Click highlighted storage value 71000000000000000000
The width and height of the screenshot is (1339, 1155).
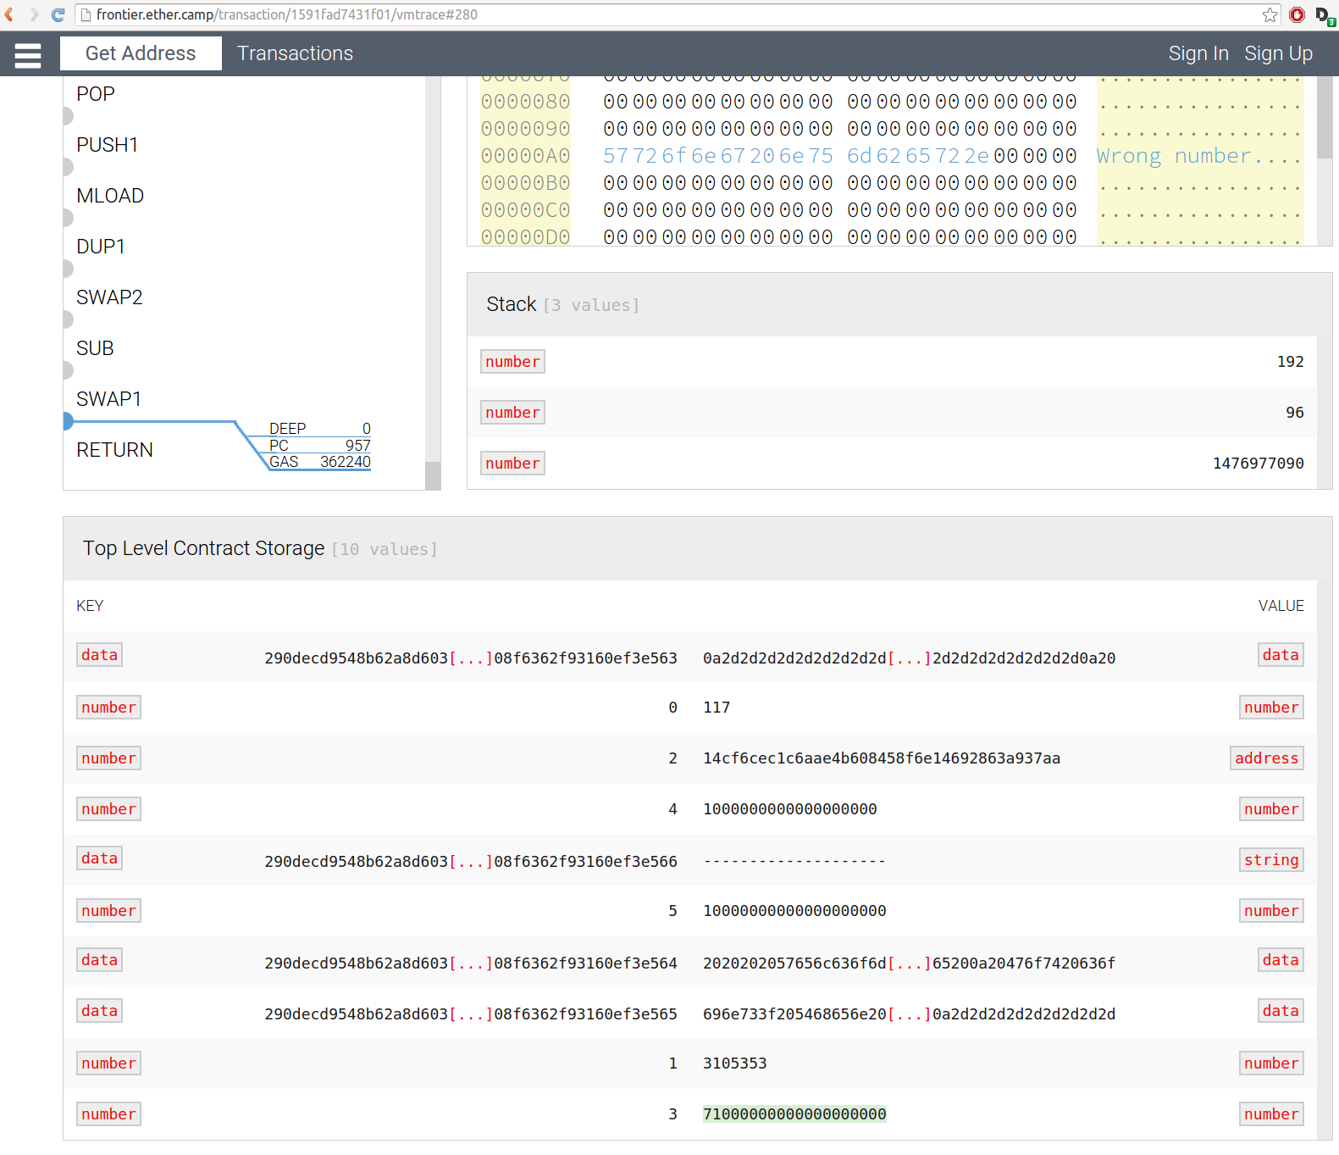(794, 1114)
